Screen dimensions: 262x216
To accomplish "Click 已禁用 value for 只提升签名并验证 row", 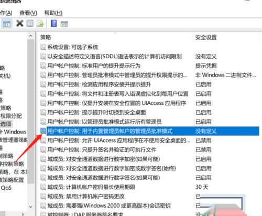I will pyautogui.click(x=203, y=150).
